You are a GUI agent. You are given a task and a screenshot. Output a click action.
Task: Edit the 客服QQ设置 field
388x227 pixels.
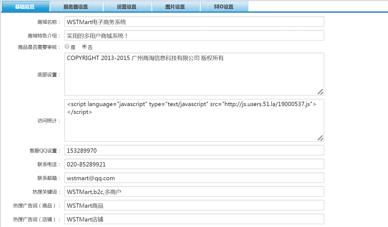194,150
